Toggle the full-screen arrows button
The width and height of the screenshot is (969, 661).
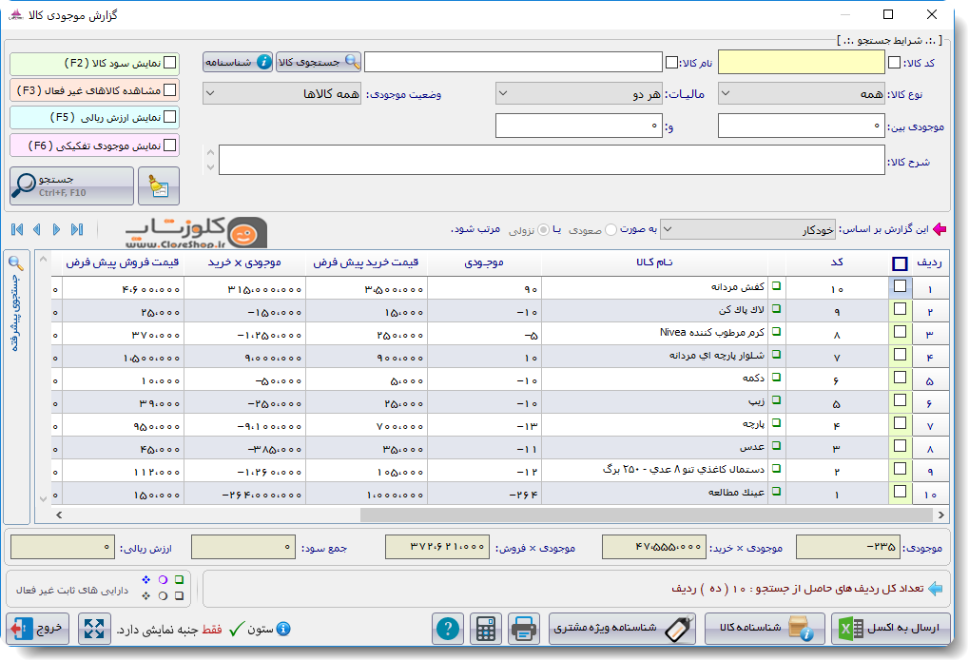(94, 629)
